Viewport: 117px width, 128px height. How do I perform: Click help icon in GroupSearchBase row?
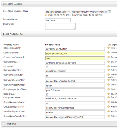(109, 97)
